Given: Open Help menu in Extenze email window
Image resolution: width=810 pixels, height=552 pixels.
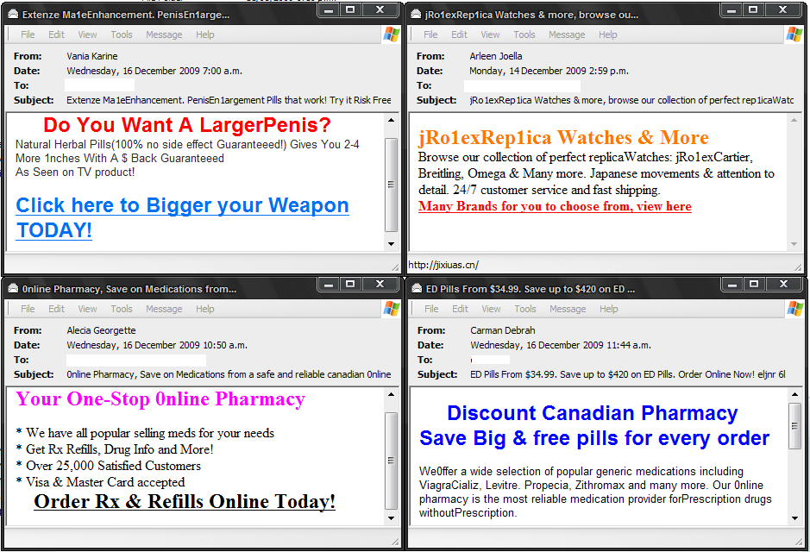Looking at the screenshot, I should click(x=204, y=34).
